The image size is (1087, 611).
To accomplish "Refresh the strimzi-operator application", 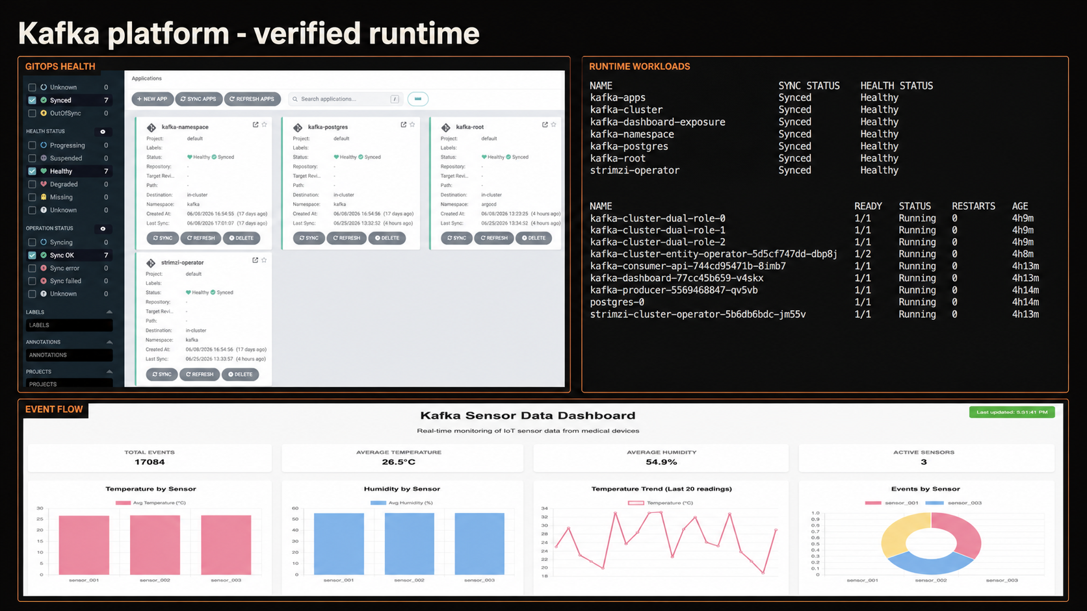I will tap(200, 375).
